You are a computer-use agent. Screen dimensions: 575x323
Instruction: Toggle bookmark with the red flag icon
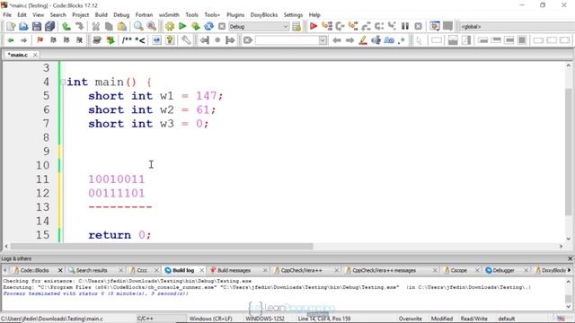click(40, 40)
